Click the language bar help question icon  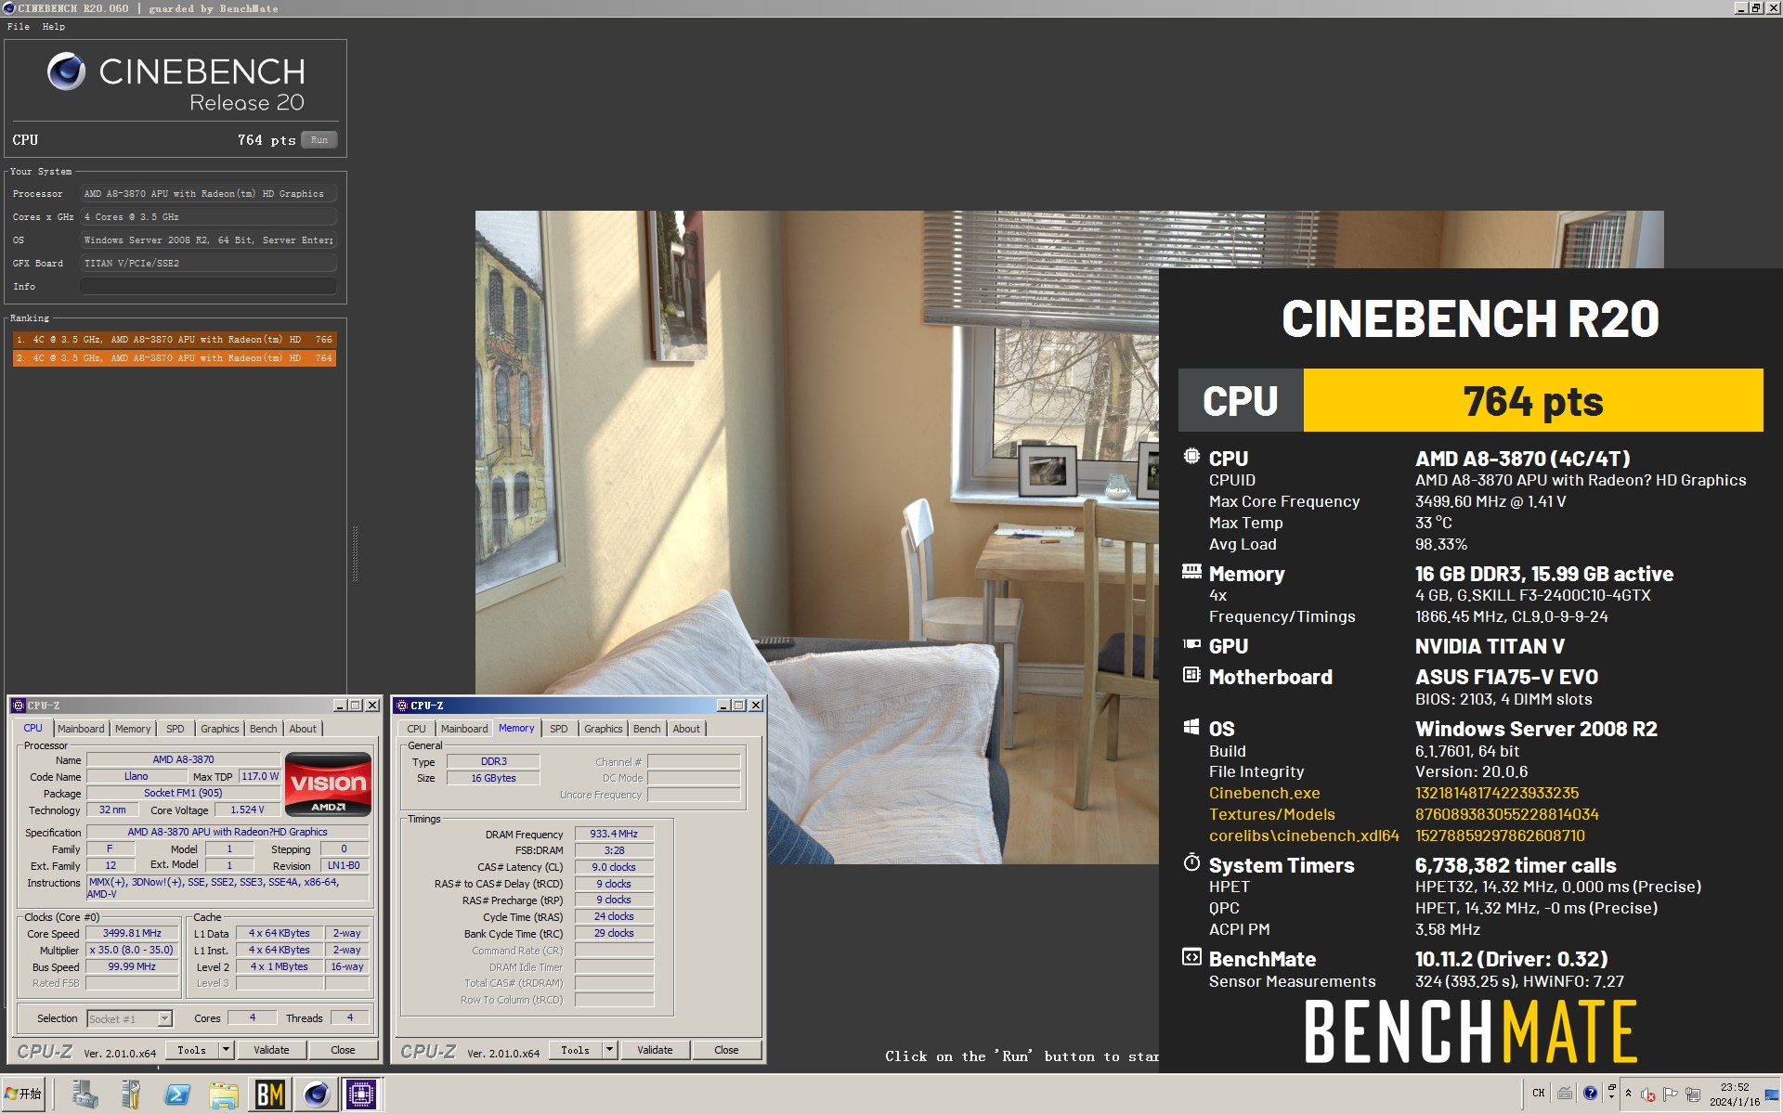[1590, 1093]
